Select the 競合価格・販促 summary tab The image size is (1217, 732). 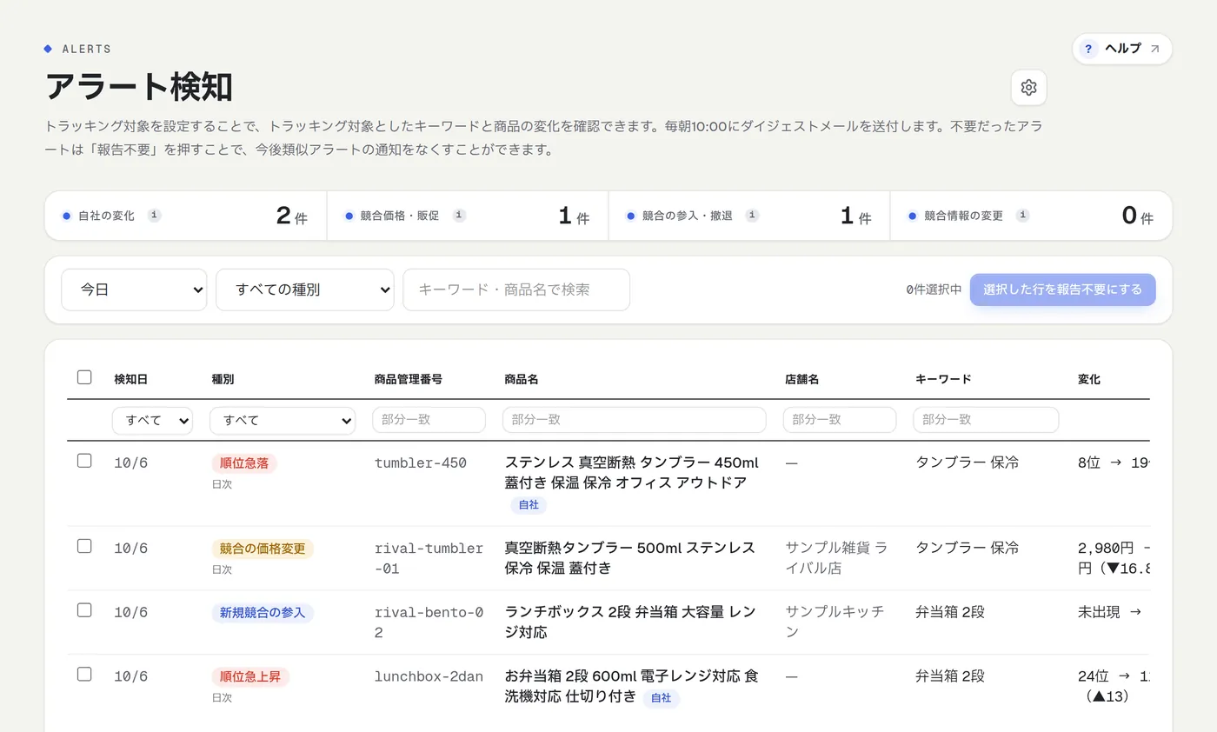tap(468, 216)
